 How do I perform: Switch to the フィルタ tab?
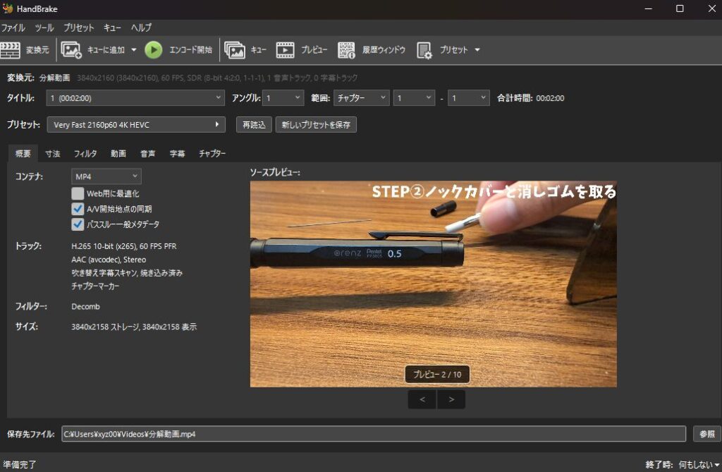[x=85, y=153]
